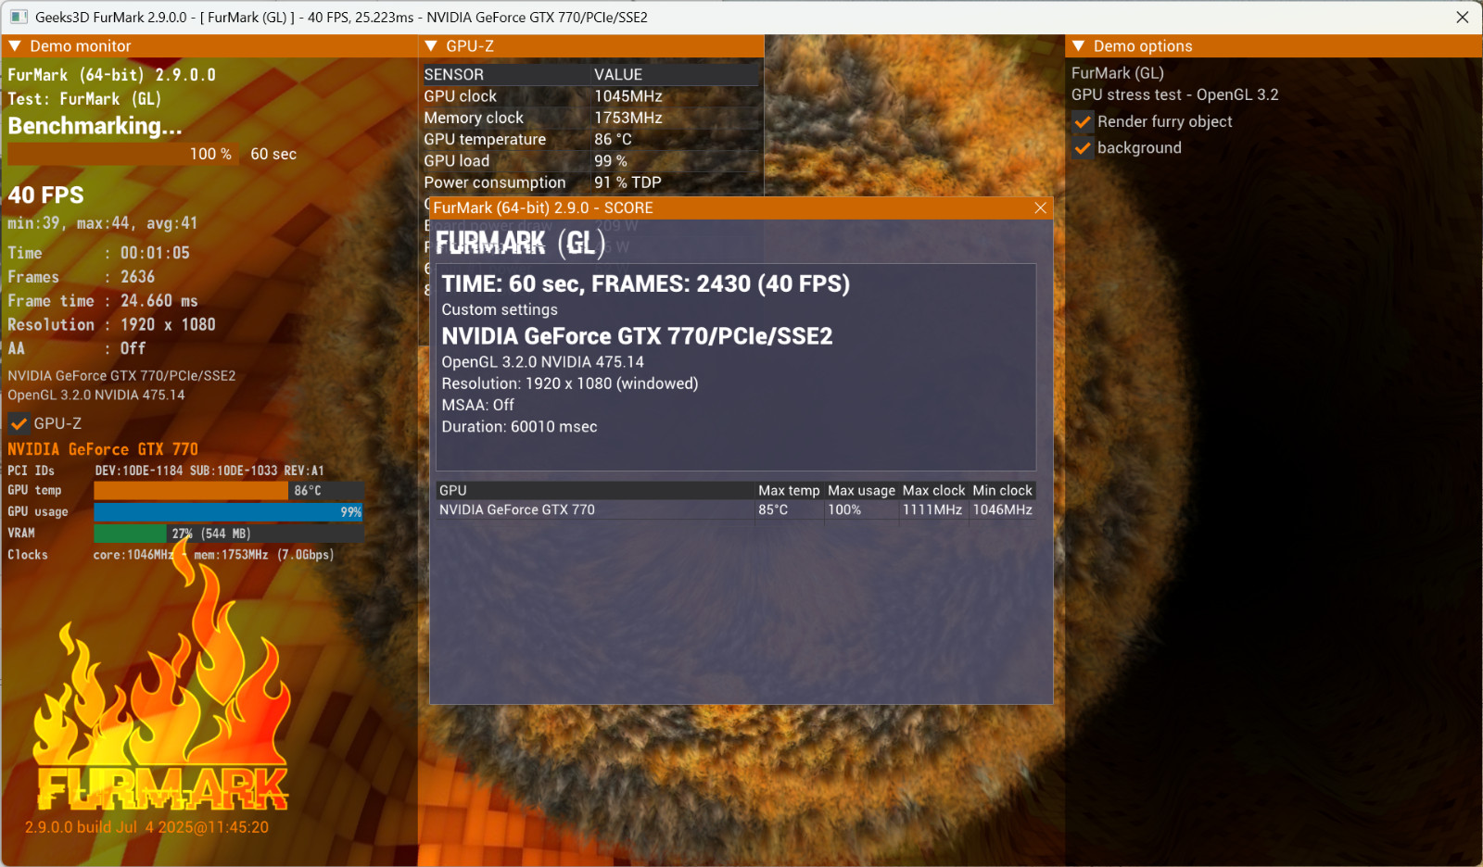1483x867 pixels.
Task: Close the Geeks3D FurMark main window
Action: (x=1463, y=17)
